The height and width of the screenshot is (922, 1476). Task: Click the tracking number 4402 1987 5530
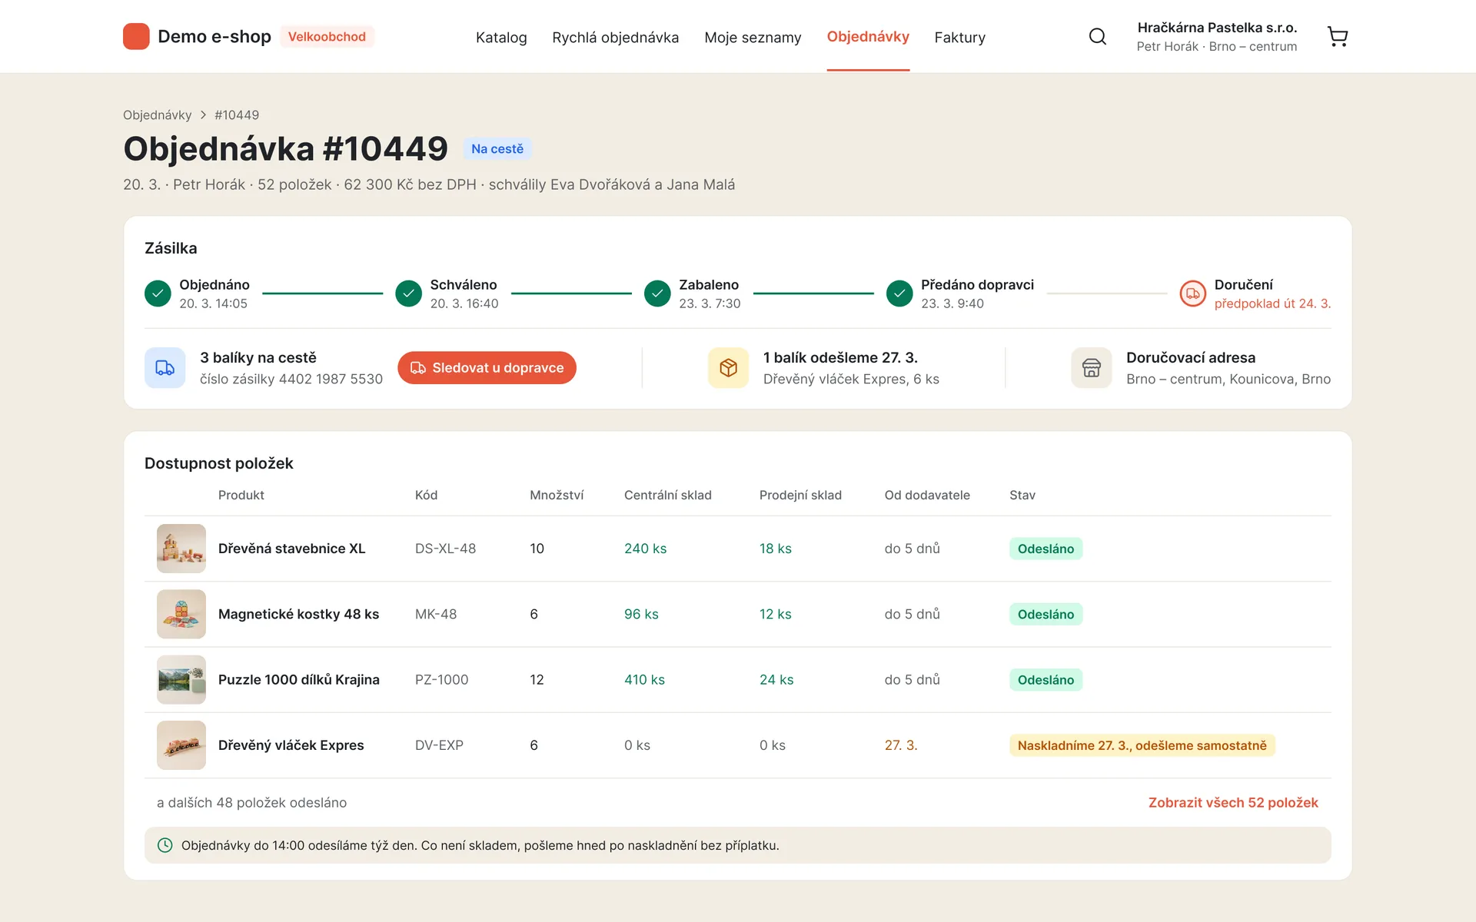[x=331, y=379]
